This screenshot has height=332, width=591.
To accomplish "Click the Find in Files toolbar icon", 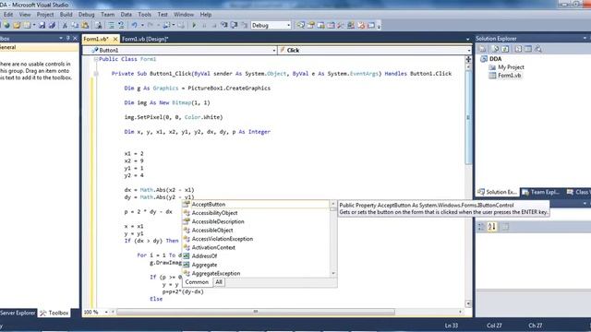I will pyautogui.click(x=99, y=25).
